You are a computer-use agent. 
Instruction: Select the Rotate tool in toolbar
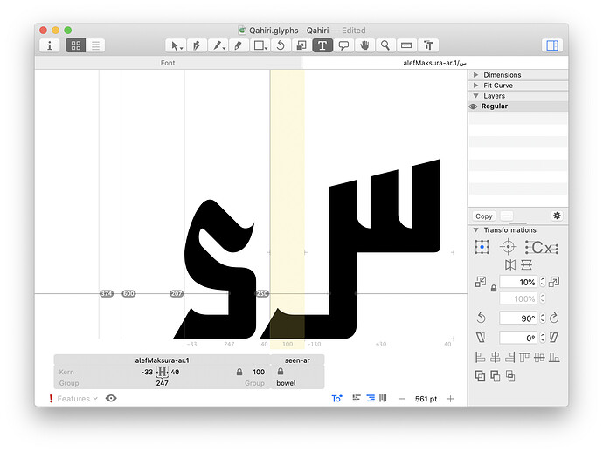[281, 45]
